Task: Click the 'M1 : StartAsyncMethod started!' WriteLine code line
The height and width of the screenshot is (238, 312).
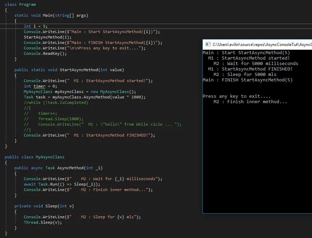Action: pyautogui.click(x=88, y=81)
